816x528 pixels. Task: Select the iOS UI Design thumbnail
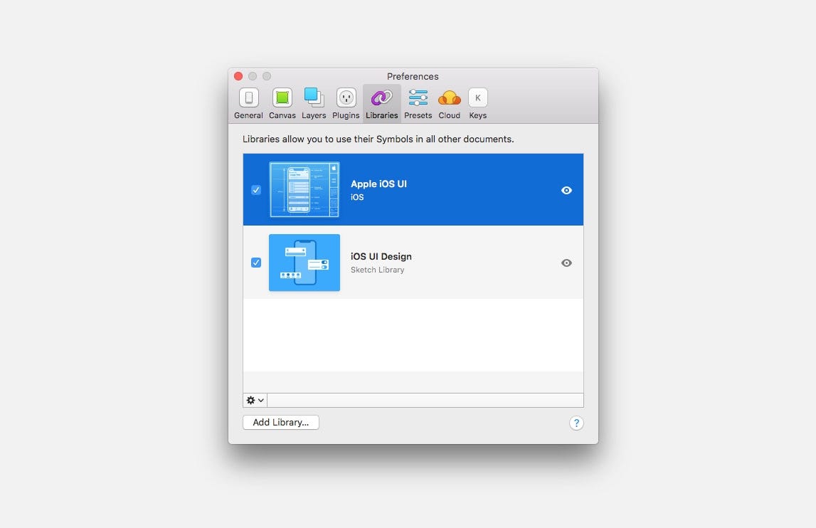tap(304, 263)
